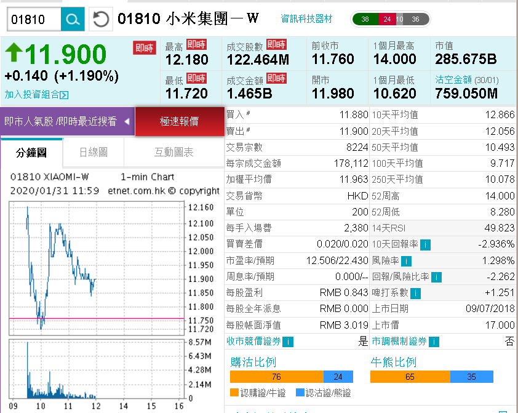Viewport: 518px width, 413px height.
Task: Click the red 即時 badge next to price
Action: [145, 48]
